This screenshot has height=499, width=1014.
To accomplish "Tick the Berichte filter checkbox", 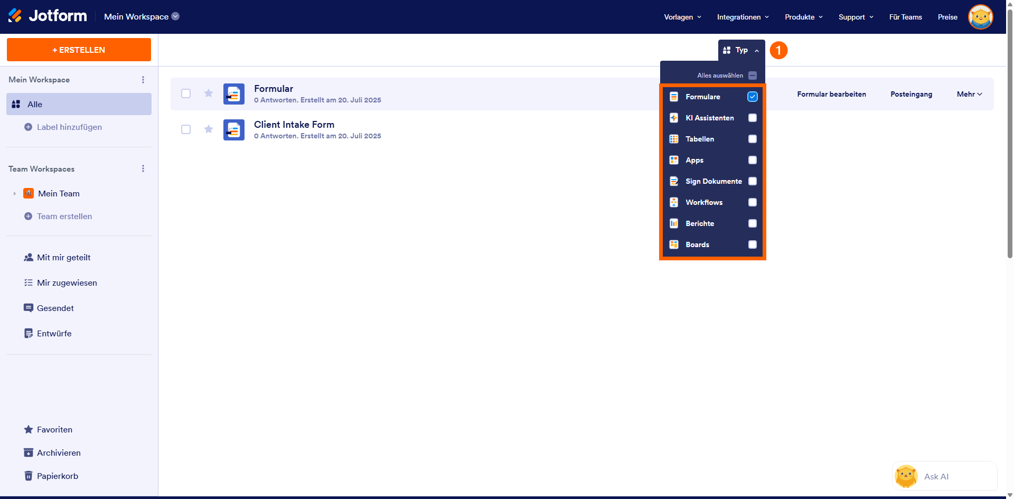I will click(753, 223).
